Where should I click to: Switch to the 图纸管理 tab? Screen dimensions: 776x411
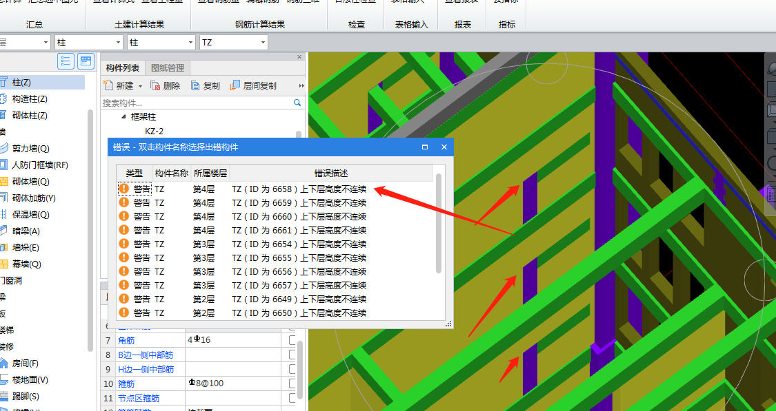click(x=168, y=67)
